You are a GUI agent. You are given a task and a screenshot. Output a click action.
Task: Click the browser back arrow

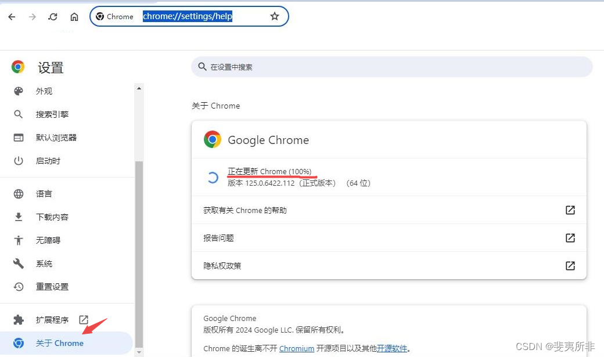click(x=12, y=17)
